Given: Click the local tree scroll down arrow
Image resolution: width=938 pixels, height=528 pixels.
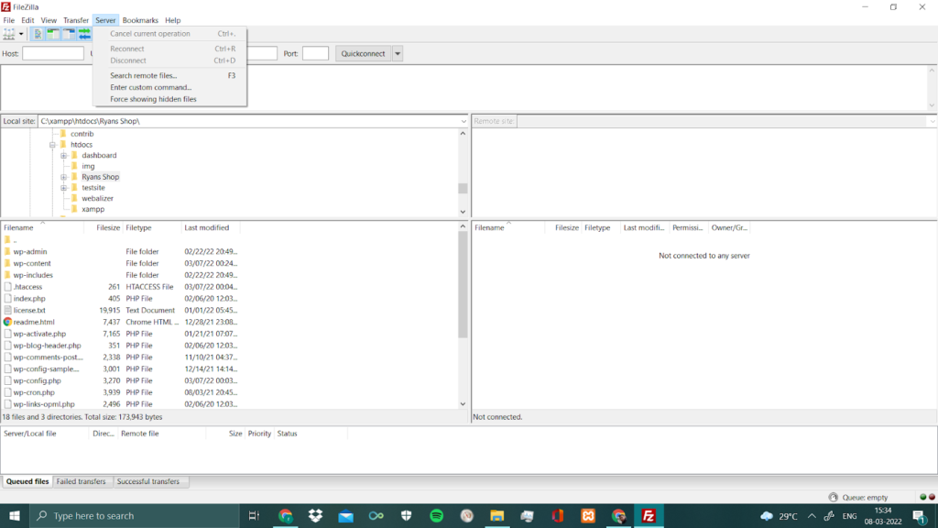Looking at the screenshot, I should [463, 212].
